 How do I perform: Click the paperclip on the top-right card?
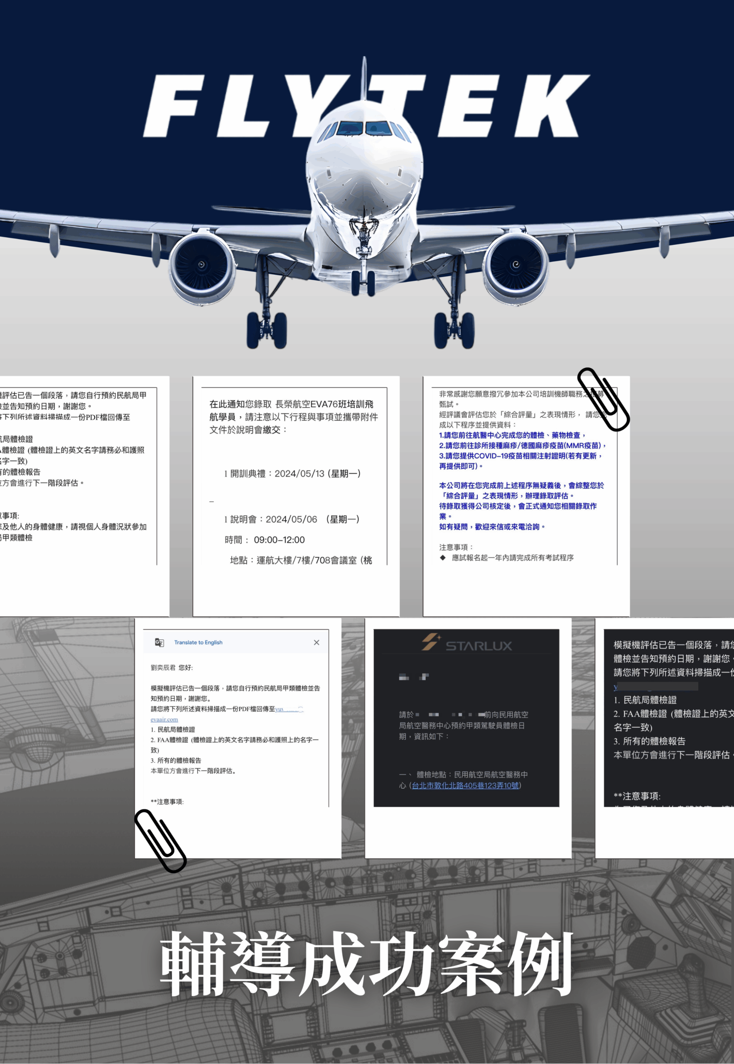point(603,399)
